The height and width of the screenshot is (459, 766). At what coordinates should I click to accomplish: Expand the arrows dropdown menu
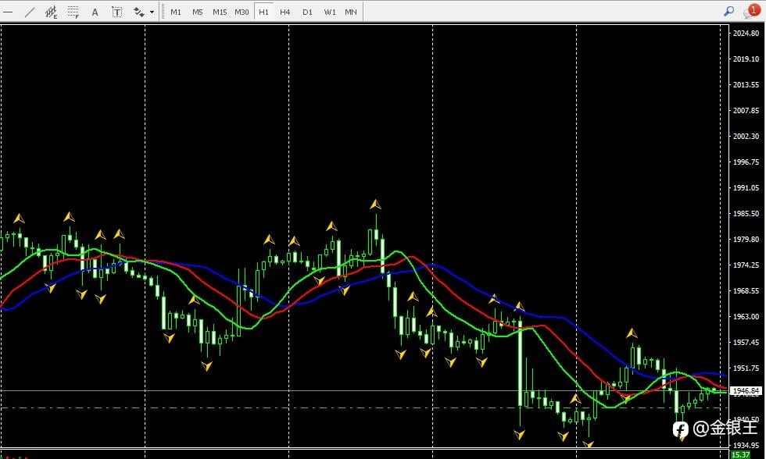click(152, 12)
